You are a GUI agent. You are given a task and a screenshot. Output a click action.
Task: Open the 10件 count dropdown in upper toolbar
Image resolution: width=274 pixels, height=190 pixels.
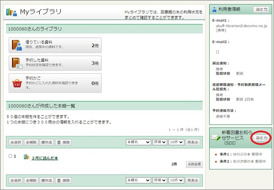[176, 142]
